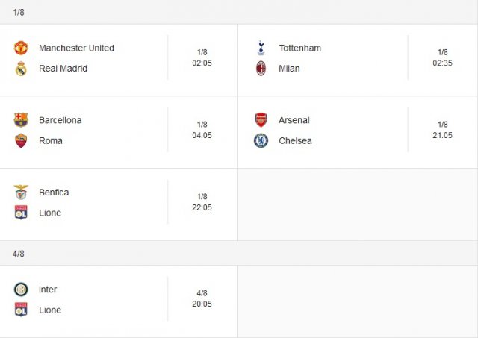This screenshot has width=478, height=338.
Task: Click the Roma club logo
Action: pyautogui.click(x=21, y=141)
